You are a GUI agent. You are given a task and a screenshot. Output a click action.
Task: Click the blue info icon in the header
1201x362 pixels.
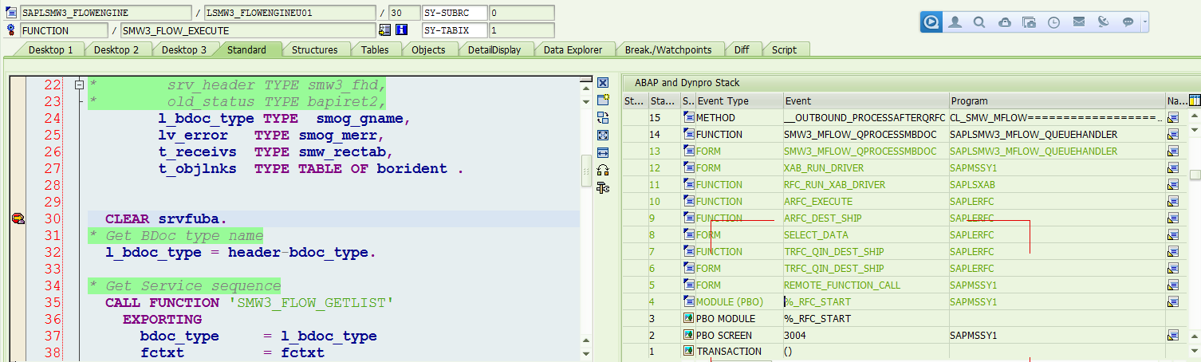[401, 30]
